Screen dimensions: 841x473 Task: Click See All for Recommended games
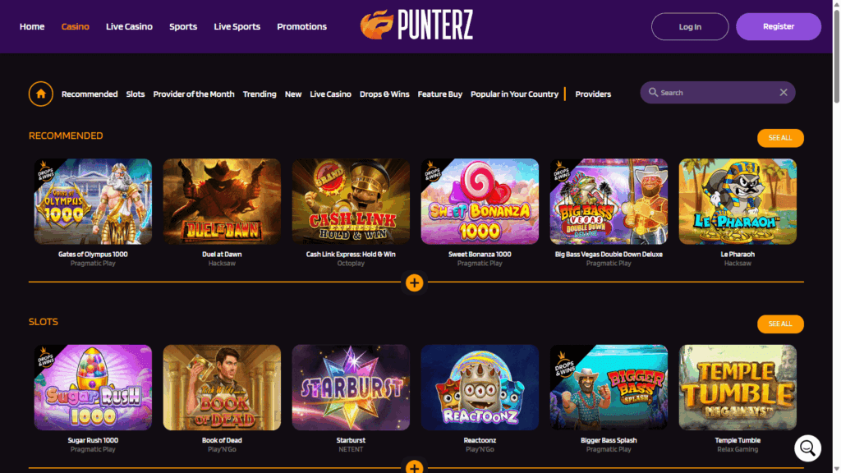(x=780, y=138)
